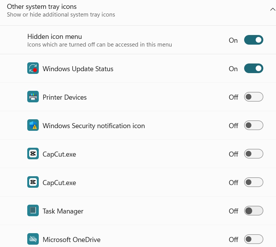Click the Windows Security notification icon label

tap(94, 126)
